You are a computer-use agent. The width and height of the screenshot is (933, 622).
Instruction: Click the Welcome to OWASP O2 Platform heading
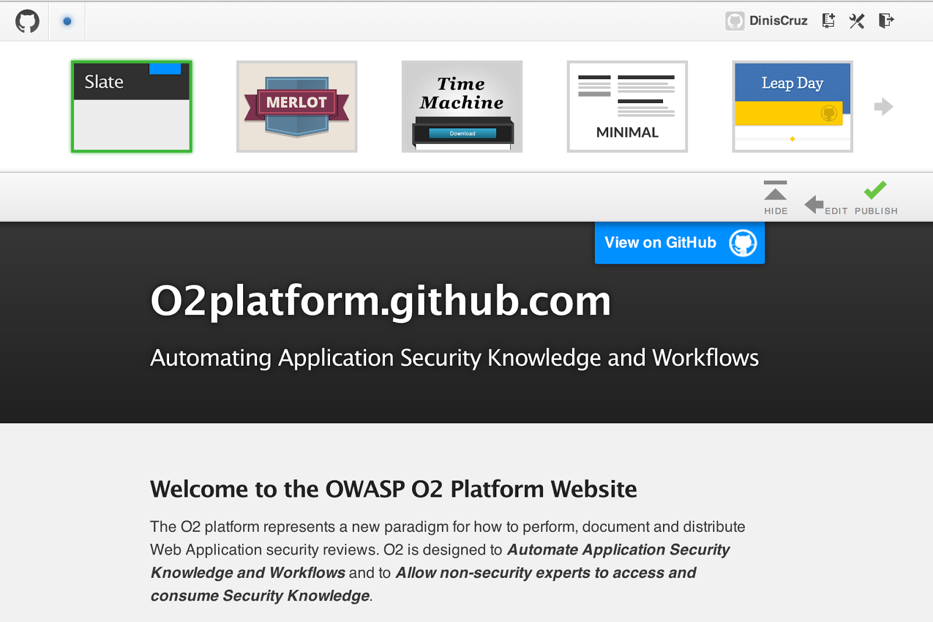[x=393, y=489]
